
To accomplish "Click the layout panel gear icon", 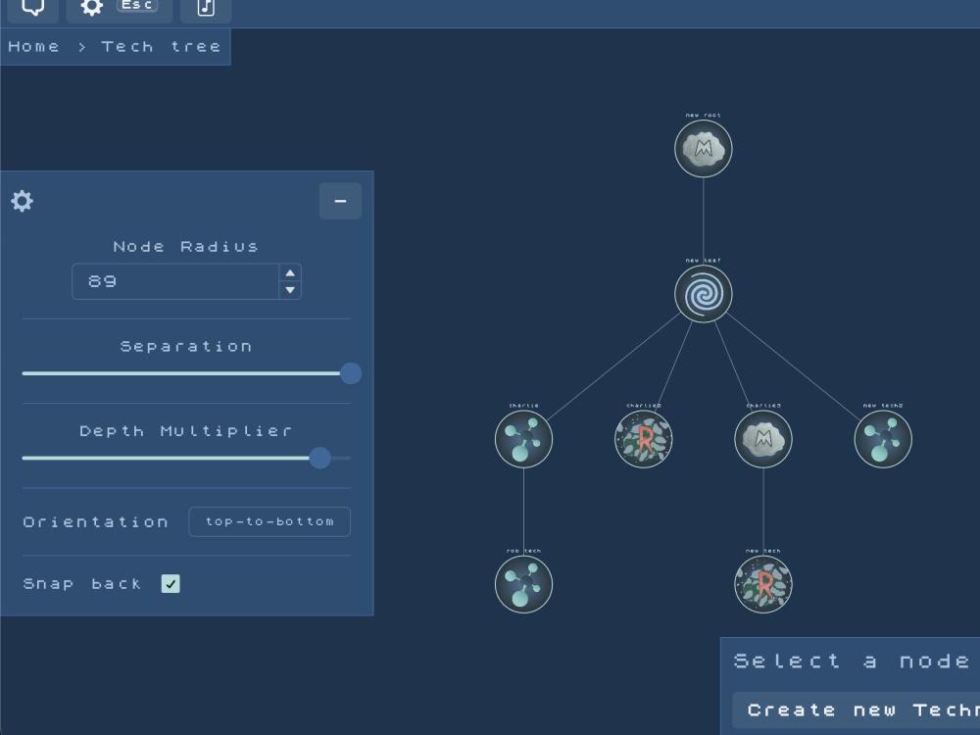I will (22, 201).
